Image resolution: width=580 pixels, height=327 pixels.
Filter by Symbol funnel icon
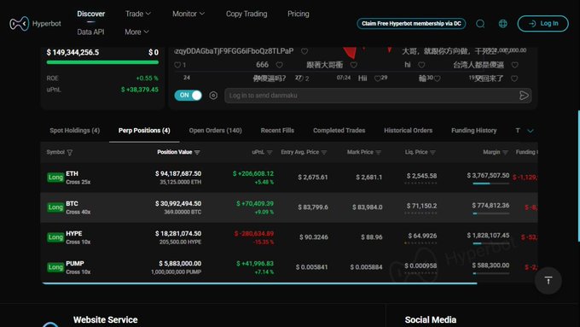[70, 152]
